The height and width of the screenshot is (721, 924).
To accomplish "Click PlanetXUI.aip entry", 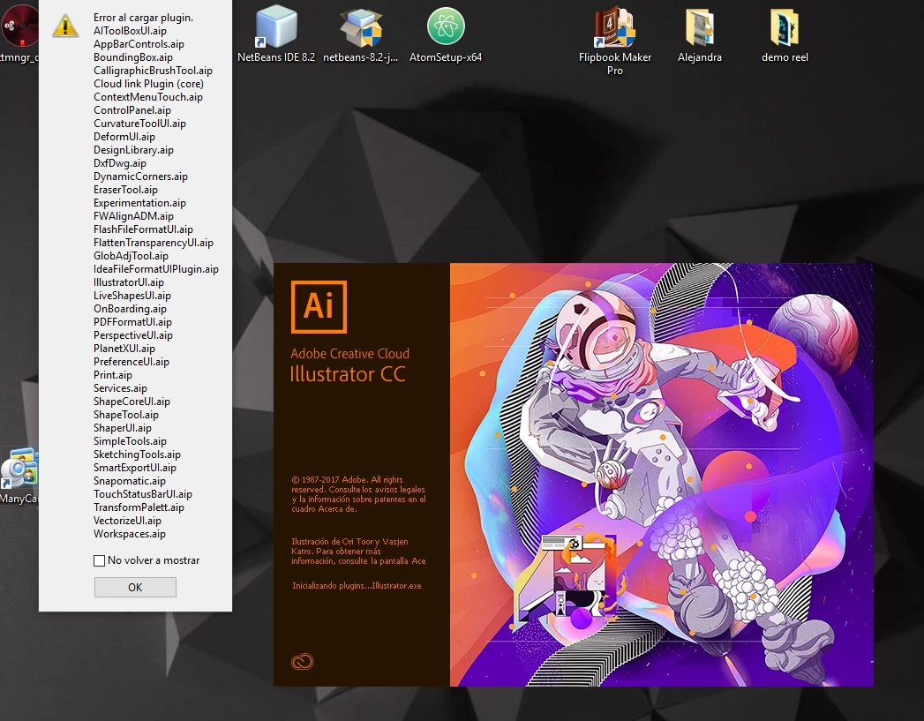I will (124, 349).
